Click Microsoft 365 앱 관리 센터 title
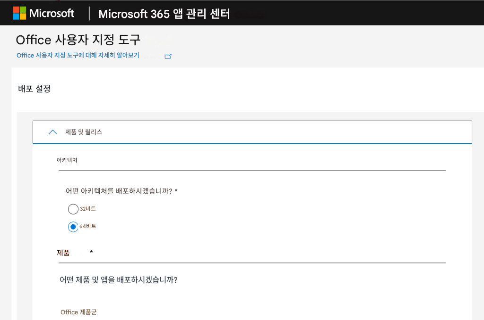Screen dimensions: 484x320 pos(164,14)
